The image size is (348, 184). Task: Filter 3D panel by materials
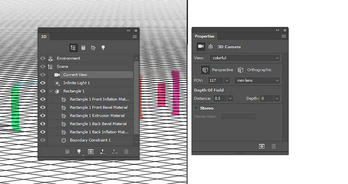click(93, 47)
